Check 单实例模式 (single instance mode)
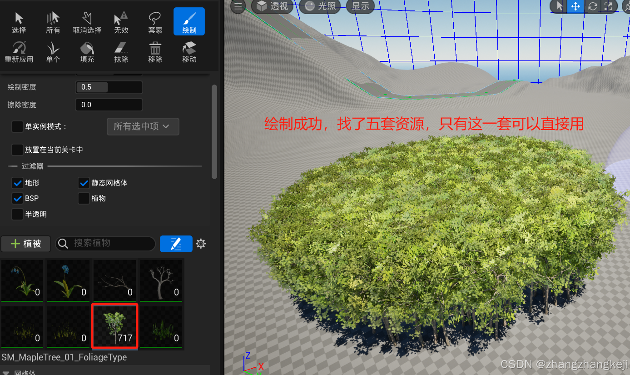This screenshot has width=630, height=375. [x=17, y=126]
